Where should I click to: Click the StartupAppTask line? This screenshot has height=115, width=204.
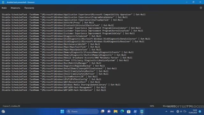[x=62, y=20]
